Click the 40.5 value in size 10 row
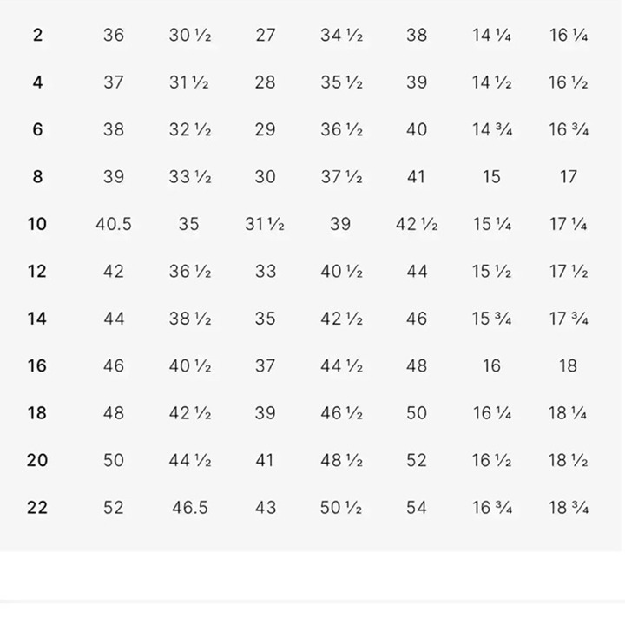625x625 pixels. point(114,224)
